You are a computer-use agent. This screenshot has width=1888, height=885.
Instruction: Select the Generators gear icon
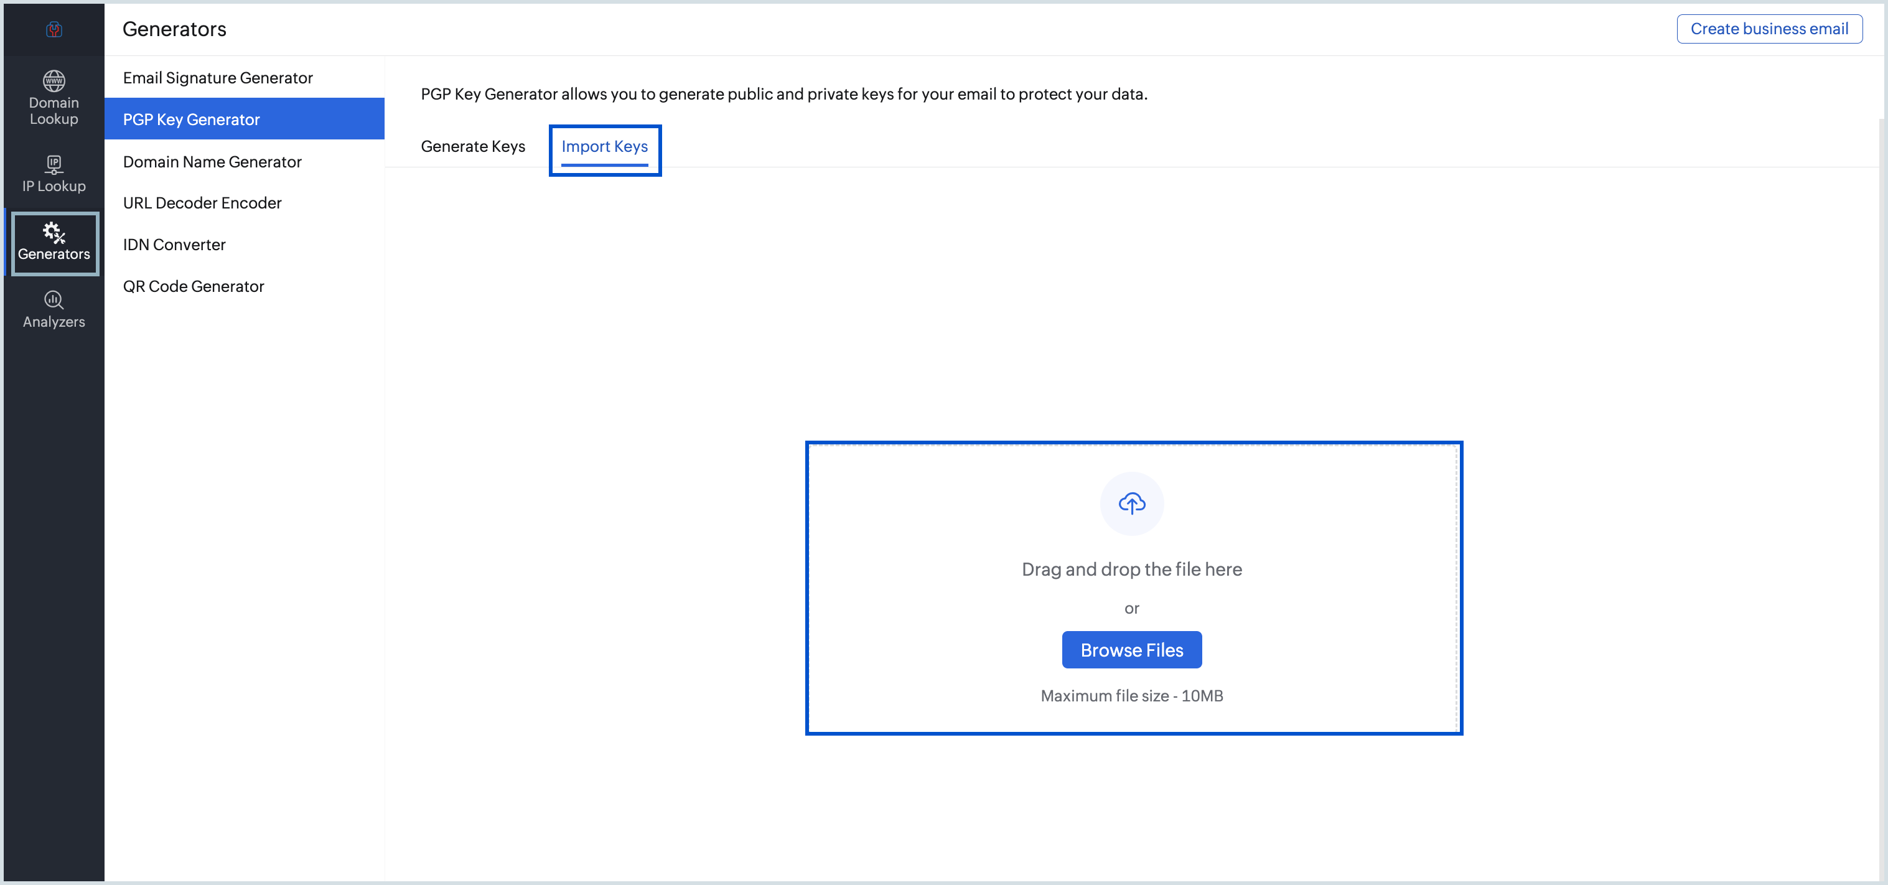pos(54,232)
